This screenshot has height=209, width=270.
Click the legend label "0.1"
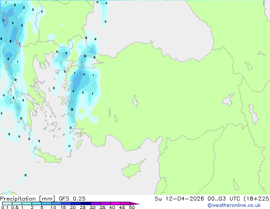5,207
